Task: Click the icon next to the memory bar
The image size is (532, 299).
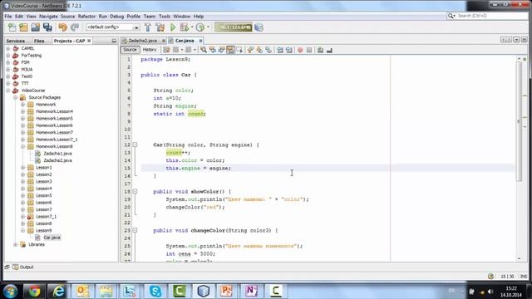Action: (259, 27)
